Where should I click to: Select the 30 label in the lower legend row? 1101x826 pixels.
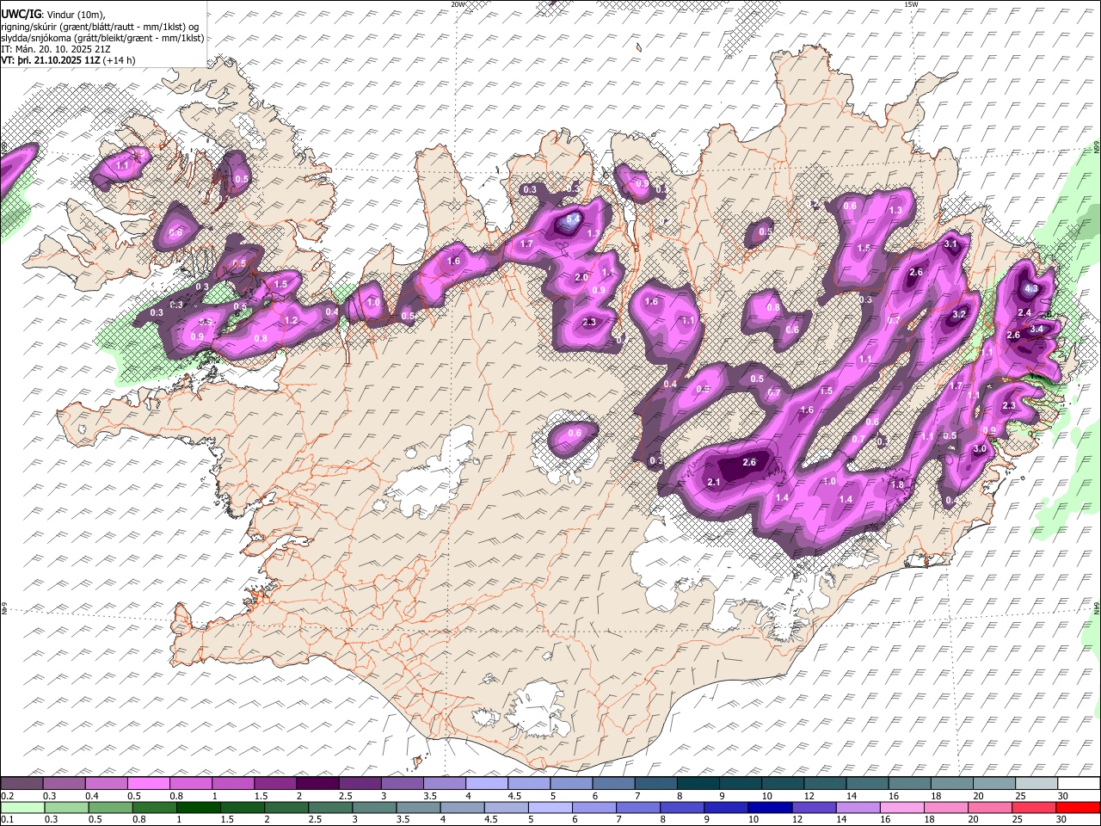point(1061,819)
